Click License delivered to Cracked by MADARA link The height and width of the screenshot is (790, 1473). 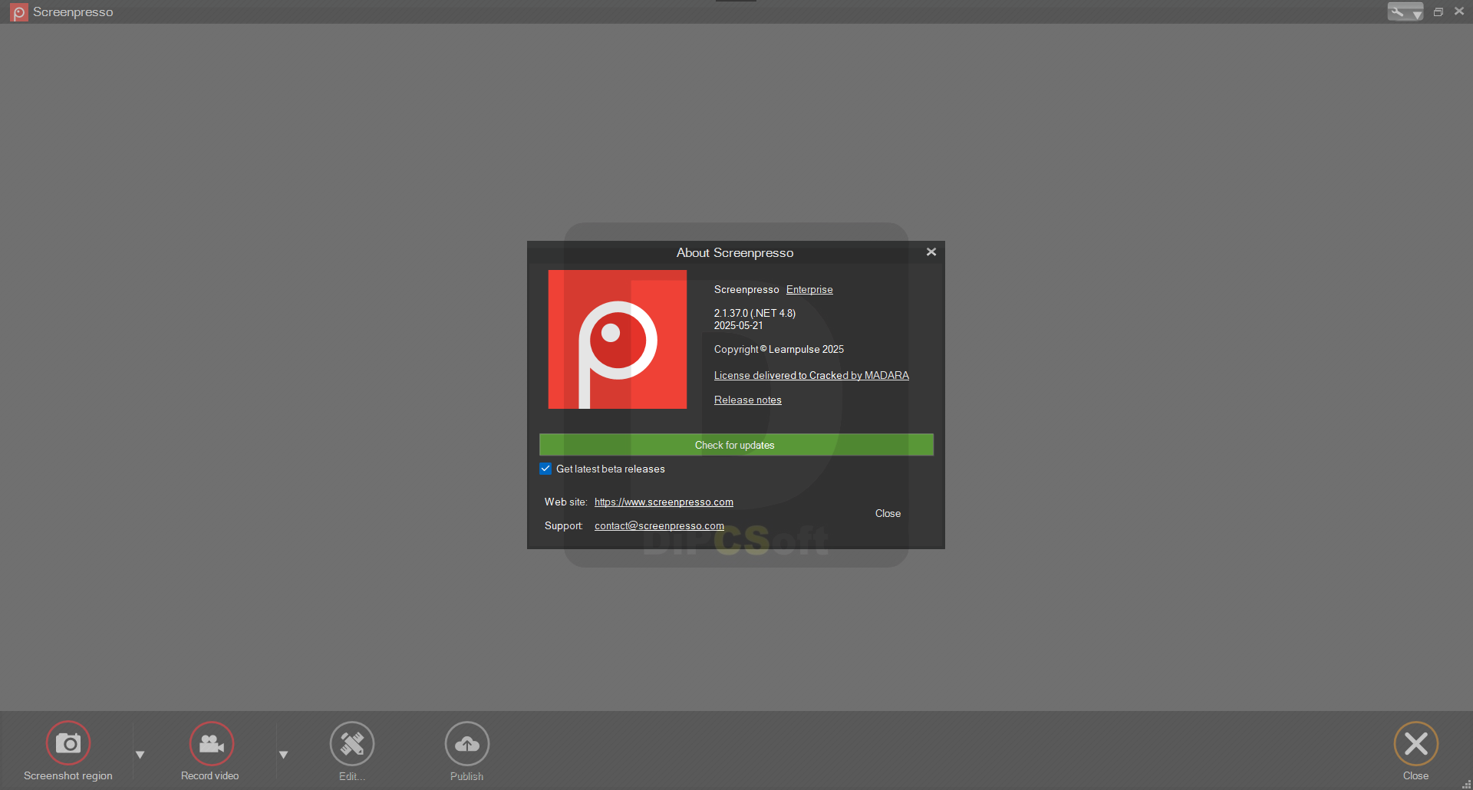[x=812, y=375]
